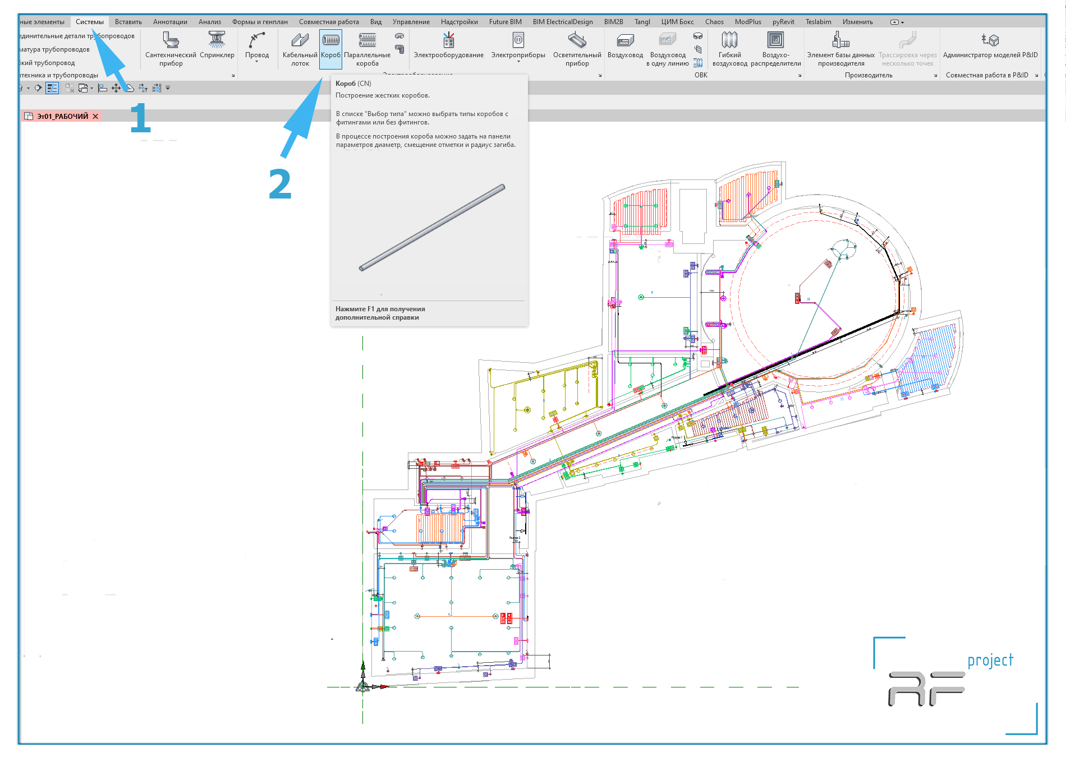The height and width of the screenshot is (757, 1066).
Task: Select the Сантехнический прибор (plumbing fixture) tool
Action: pyautogui.click(x=171, y=49)
